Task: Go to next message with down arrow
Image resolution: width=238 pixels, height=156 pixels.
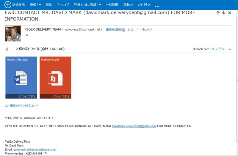Action: click(224, 13)
